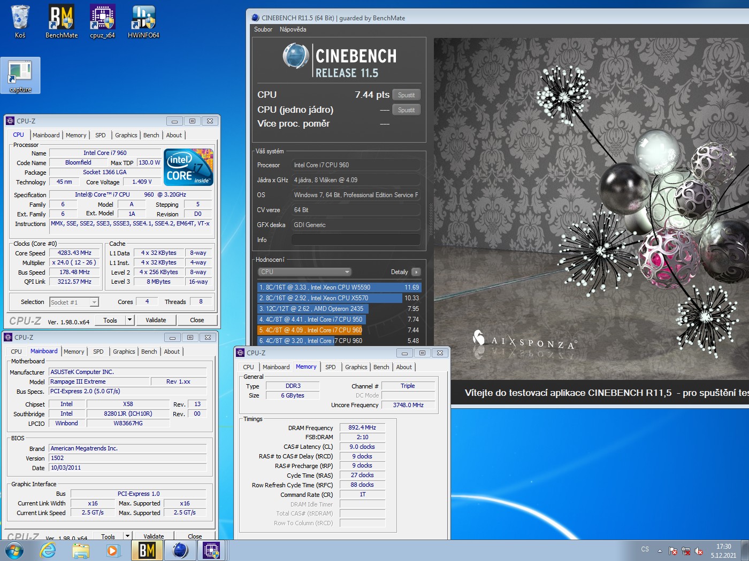Switch to SPD tab in top CPU-Z window
The height and width of the screenshot is (561, 749).
tap(101, 135)
